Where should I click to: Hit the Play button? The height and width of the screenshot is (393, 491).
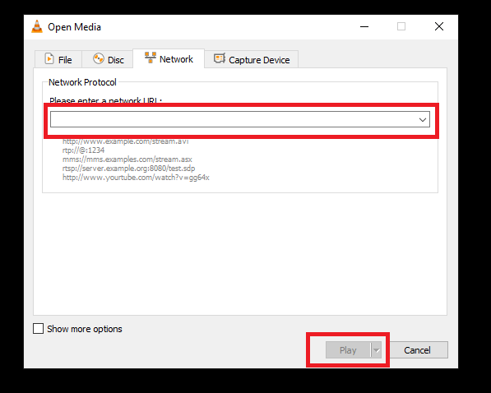(348, 350)
